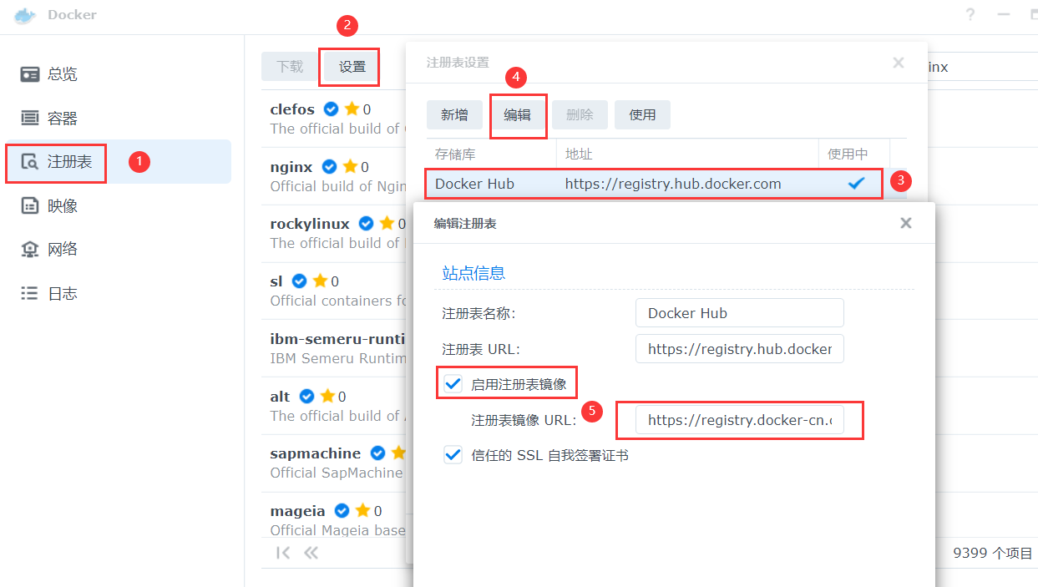Click the 'Official SapMachine' description text
Viewport: 1038px width, 587px height.
point(337,473)
